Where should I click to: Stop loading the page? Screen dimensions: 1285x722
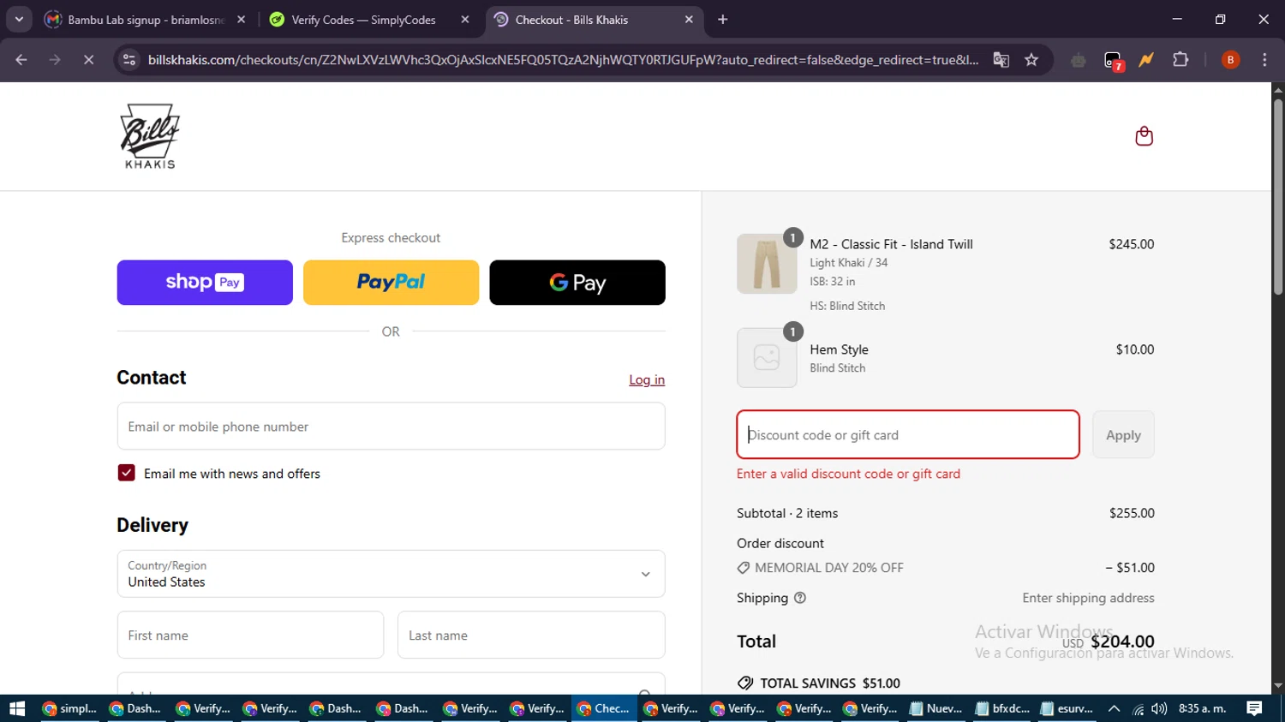pyautogui.click(x=88, y=60)
